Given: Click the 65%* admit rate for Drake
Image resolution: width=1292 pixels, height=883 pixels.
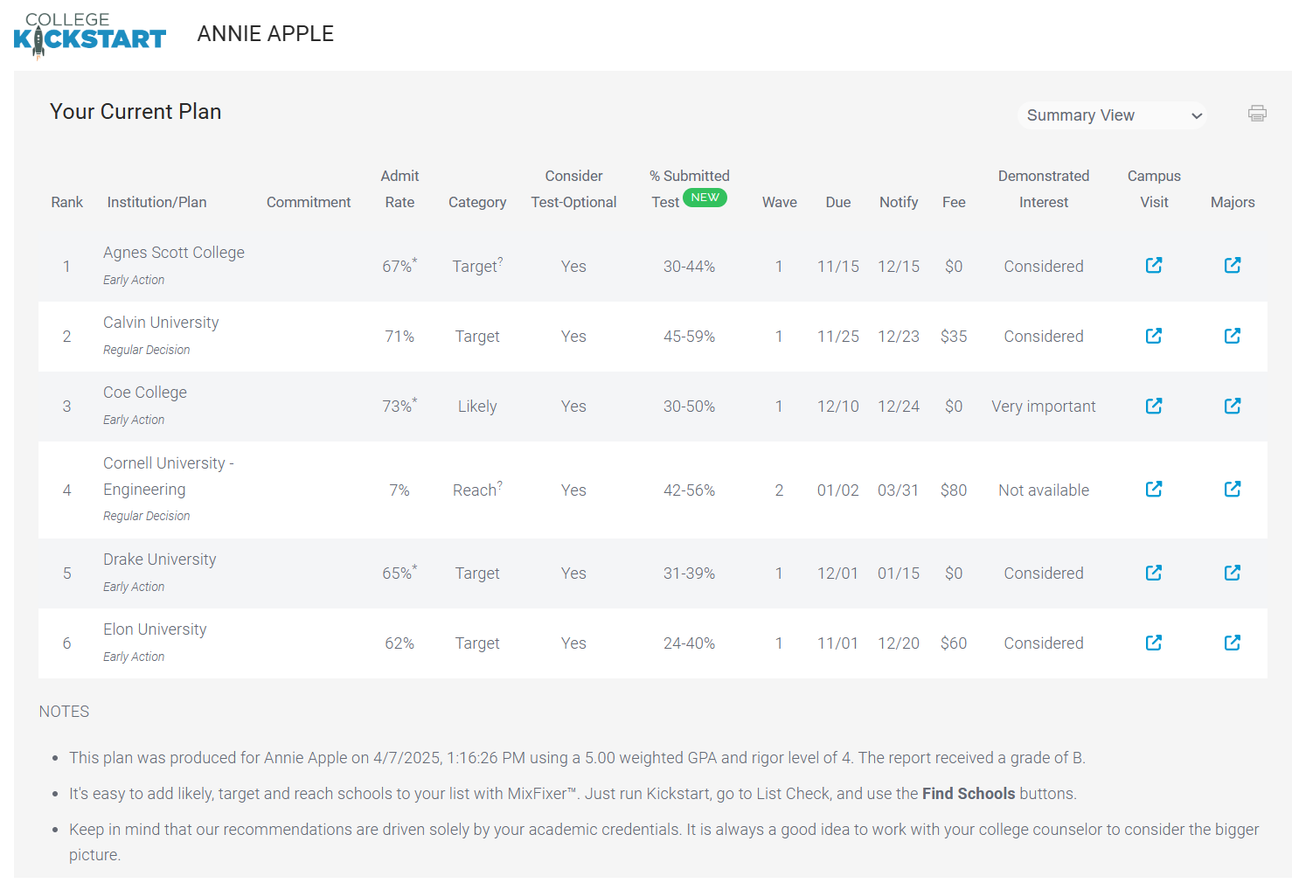Looking at the screenshot, I should (399, 573).
